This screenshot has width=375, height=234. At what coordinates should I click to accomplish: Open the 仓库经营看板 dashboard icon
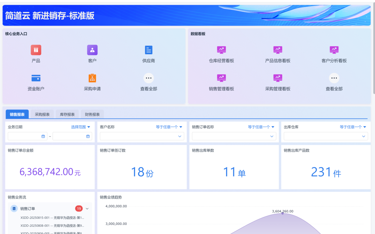pyautogui.click(x=221, y=50)
